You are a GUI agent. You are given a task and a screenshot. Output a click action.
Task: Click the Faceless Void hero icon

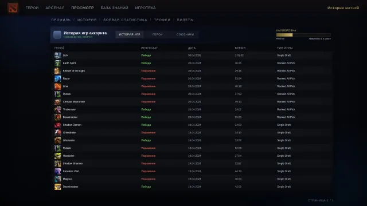[x=57, y=171]
